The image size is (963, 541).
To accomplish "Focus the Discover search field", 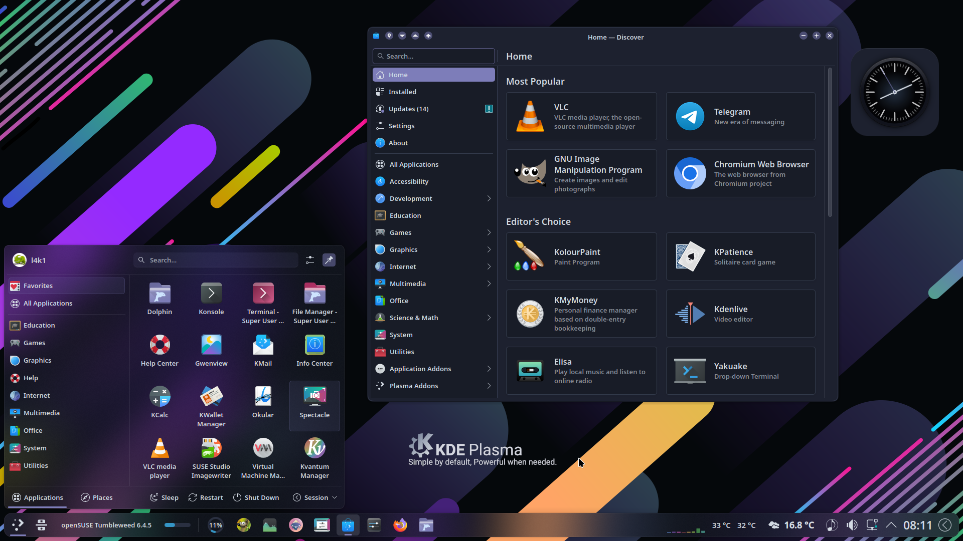I will pos(434,56).
